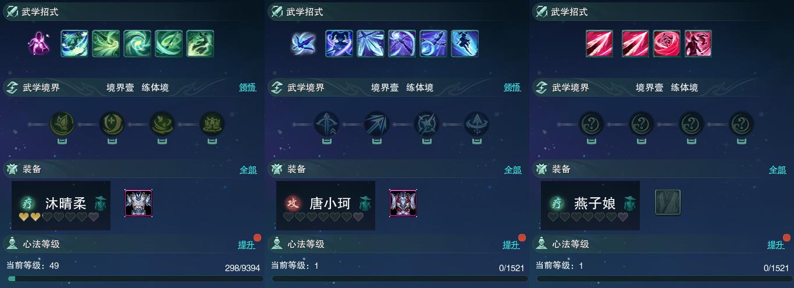Open 全部 equipment for 燕子娘
This screenshot has height=288, width=794.
click(778, 170)
